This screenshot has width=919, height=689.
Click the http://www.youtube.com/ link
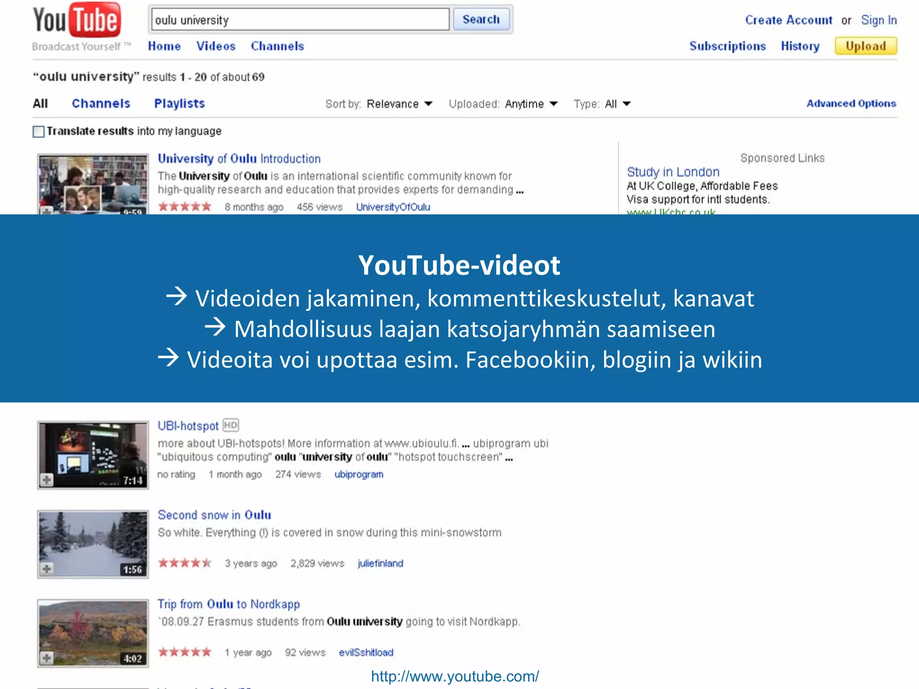(455, 676)
